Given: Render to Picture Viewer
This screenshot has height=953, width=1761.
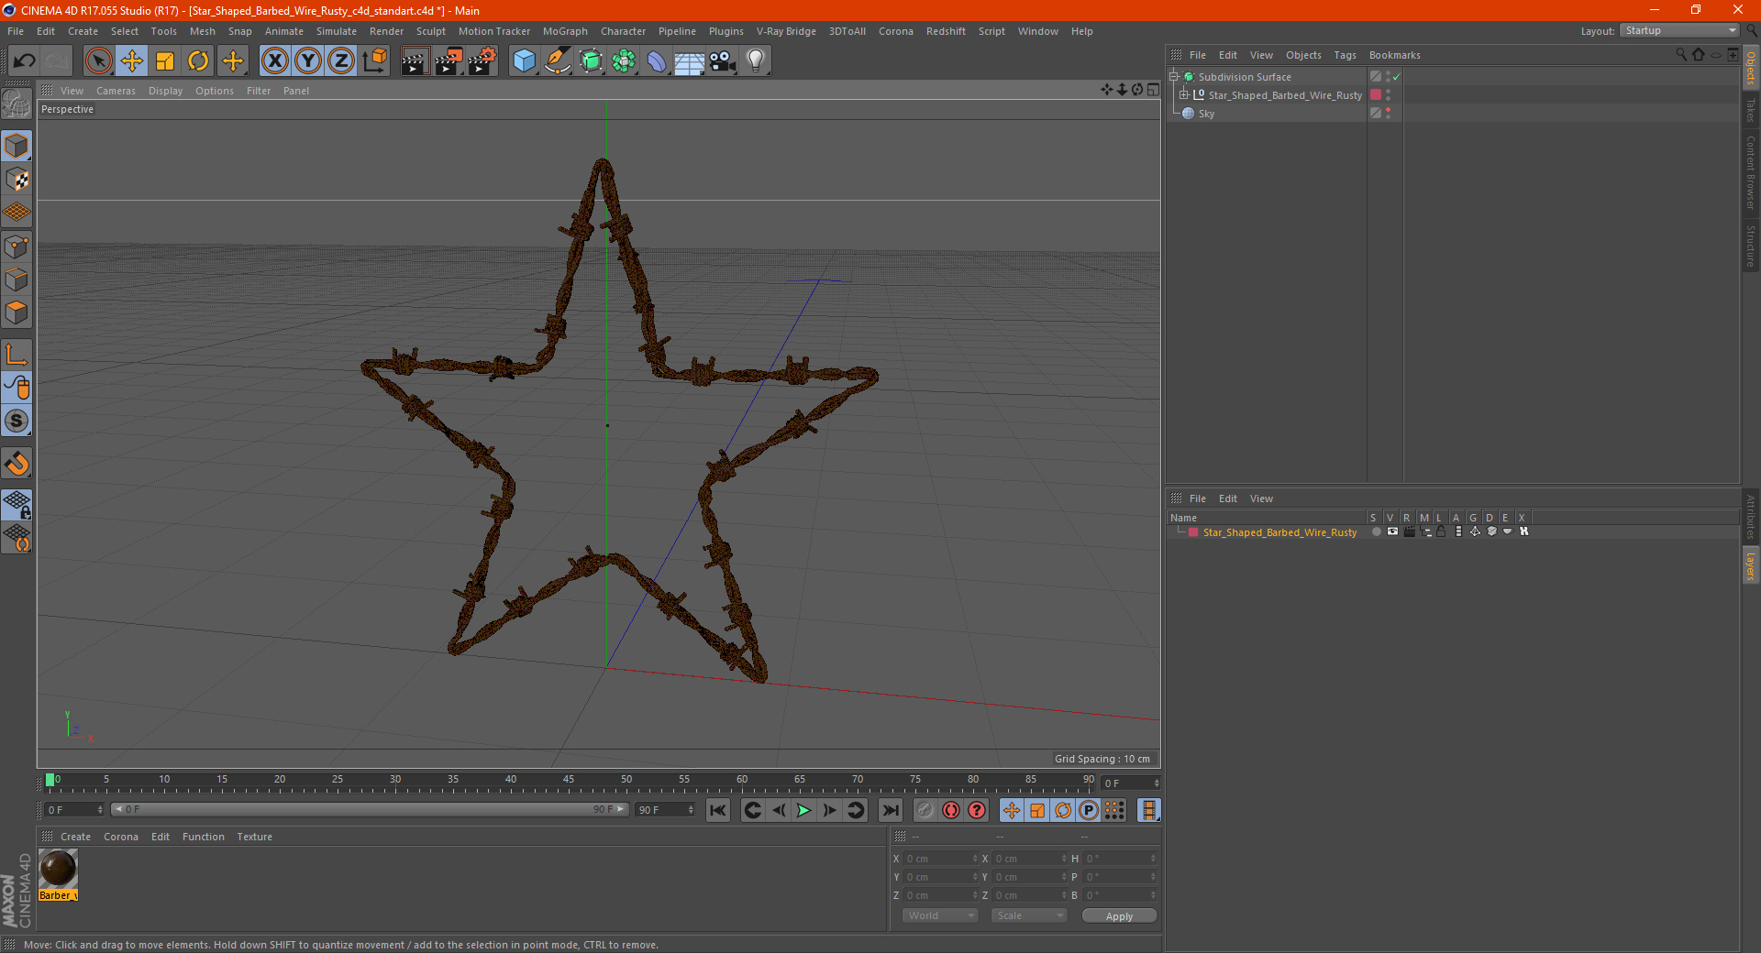Looking at the screenshot, I should [449, 61].
